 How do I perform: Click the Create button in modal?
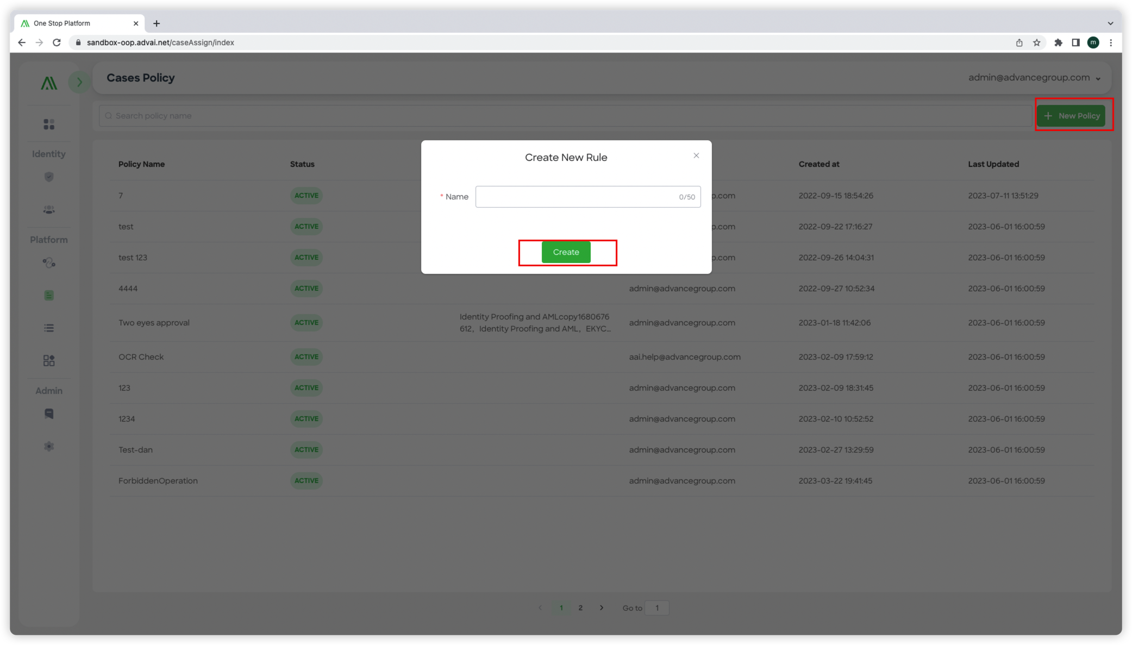tap(566, 252)
